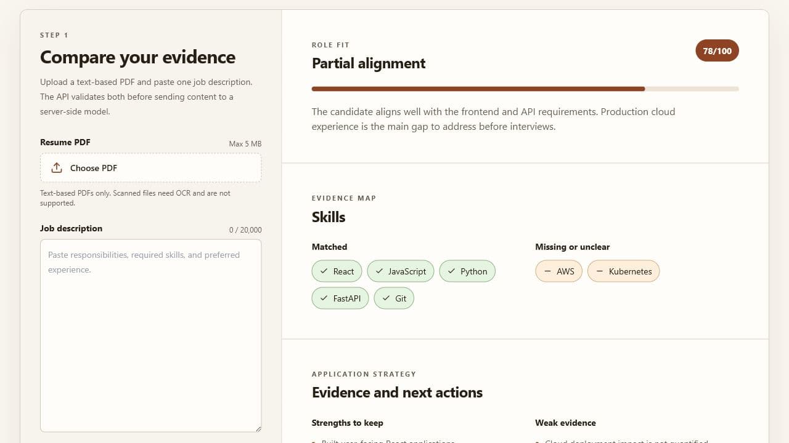
Task: Click the FastAPI matched skill chip
Action: [340, 298]
